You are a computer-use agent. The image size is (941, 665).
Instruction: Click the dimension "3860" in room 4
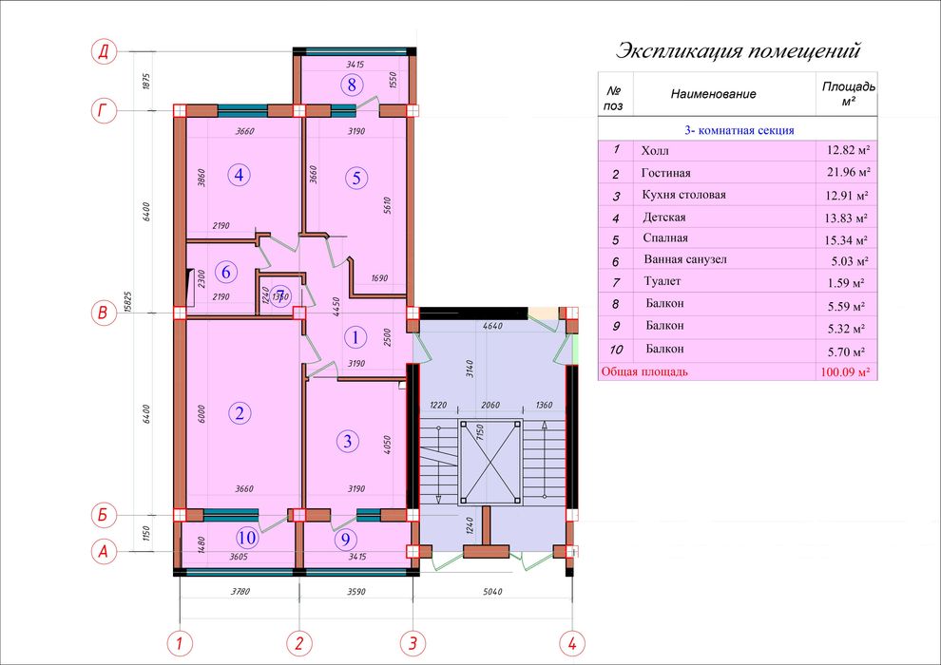tap(202, 178)
